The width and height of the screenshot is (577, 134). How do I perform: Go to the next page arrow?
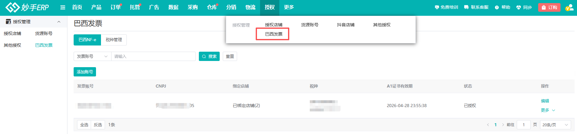point(503,125)
